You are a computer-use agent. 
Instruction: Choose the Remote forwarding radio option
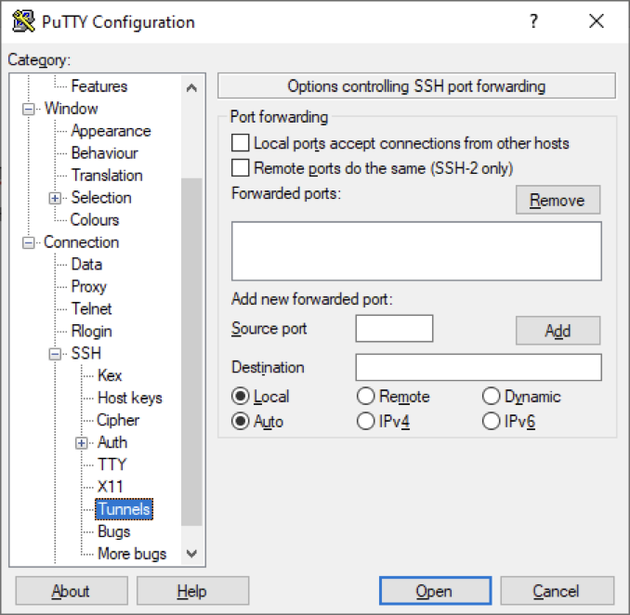365,396
